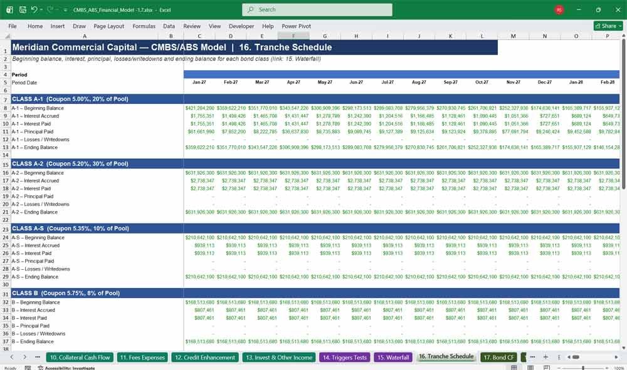Click into the Search box
Image resolution: width=627 pixels, height=370 pixels.
tap(317, 9)
